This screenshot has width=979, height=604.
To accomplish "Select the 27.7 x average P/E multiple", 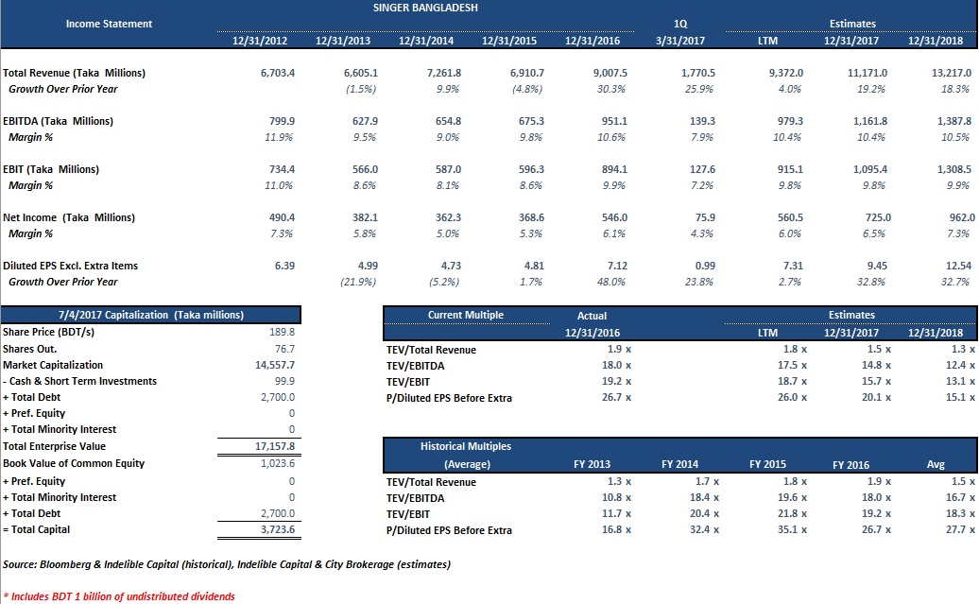I will point(960,529).
